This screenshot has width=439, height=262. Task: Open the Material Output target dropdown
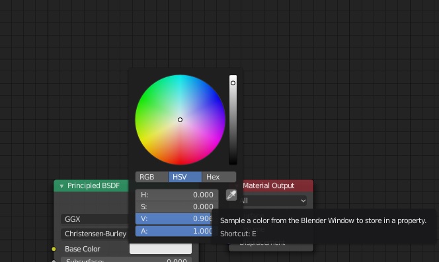coord(273,201)
